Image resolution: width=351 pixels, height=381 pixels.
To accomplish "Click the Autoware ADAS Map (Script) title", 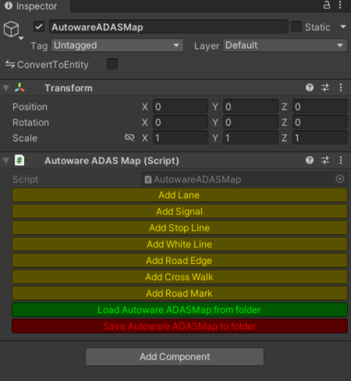I will (112, 161).
